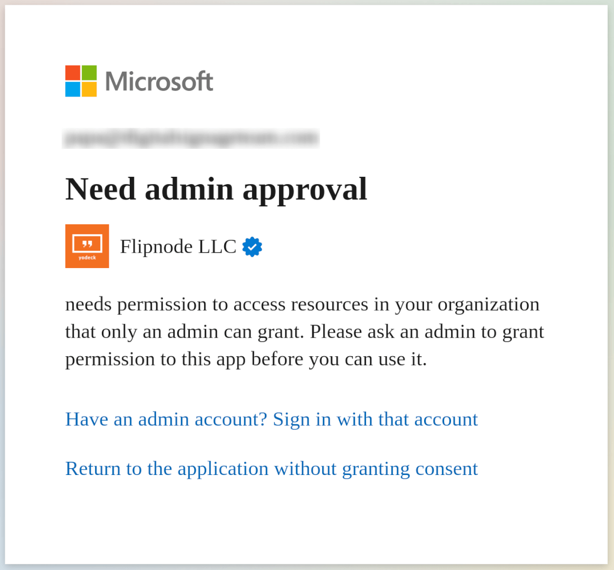Open the admin account sign-in link

click(x=271, y=419)
